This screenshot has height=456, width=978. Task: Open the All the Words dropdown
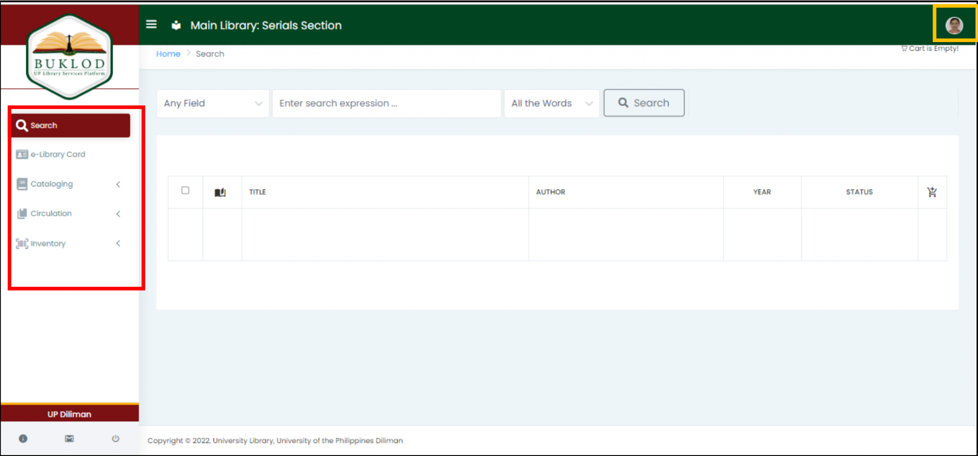[552, 103]
